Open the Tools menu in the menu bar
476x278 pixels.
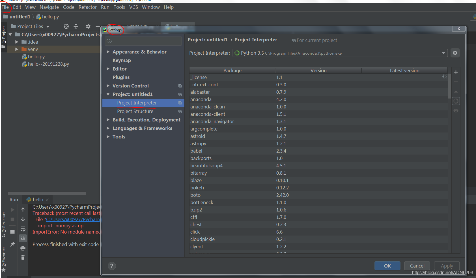(119, 7)
